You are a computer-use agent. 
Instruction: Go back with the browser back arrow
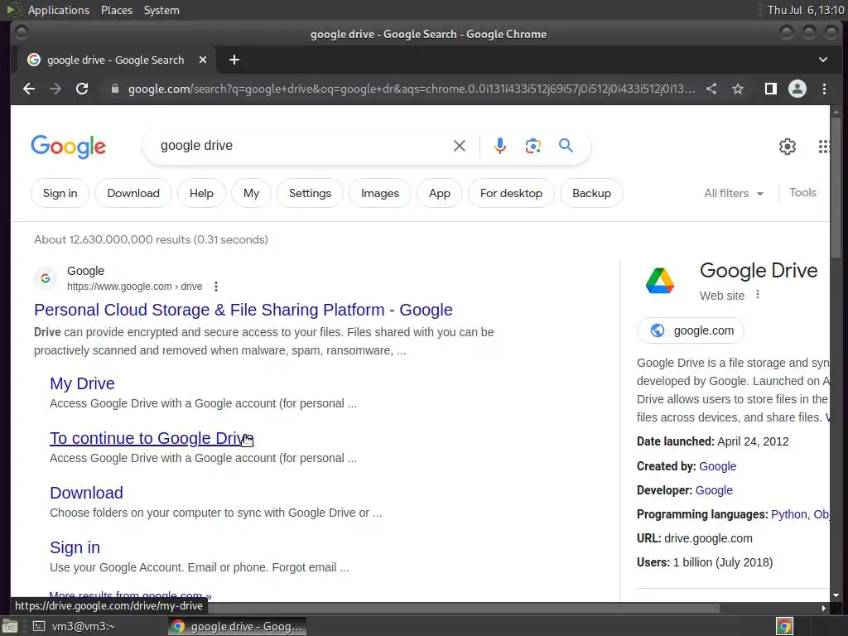click(29, 89)
